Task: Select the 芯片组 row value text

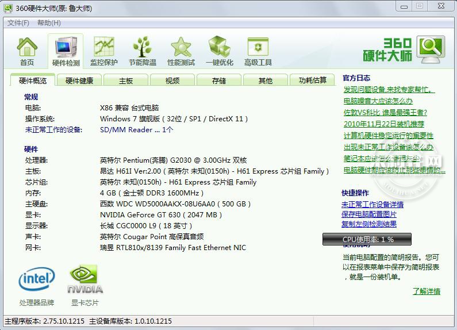Action: [x=178, y=182]
